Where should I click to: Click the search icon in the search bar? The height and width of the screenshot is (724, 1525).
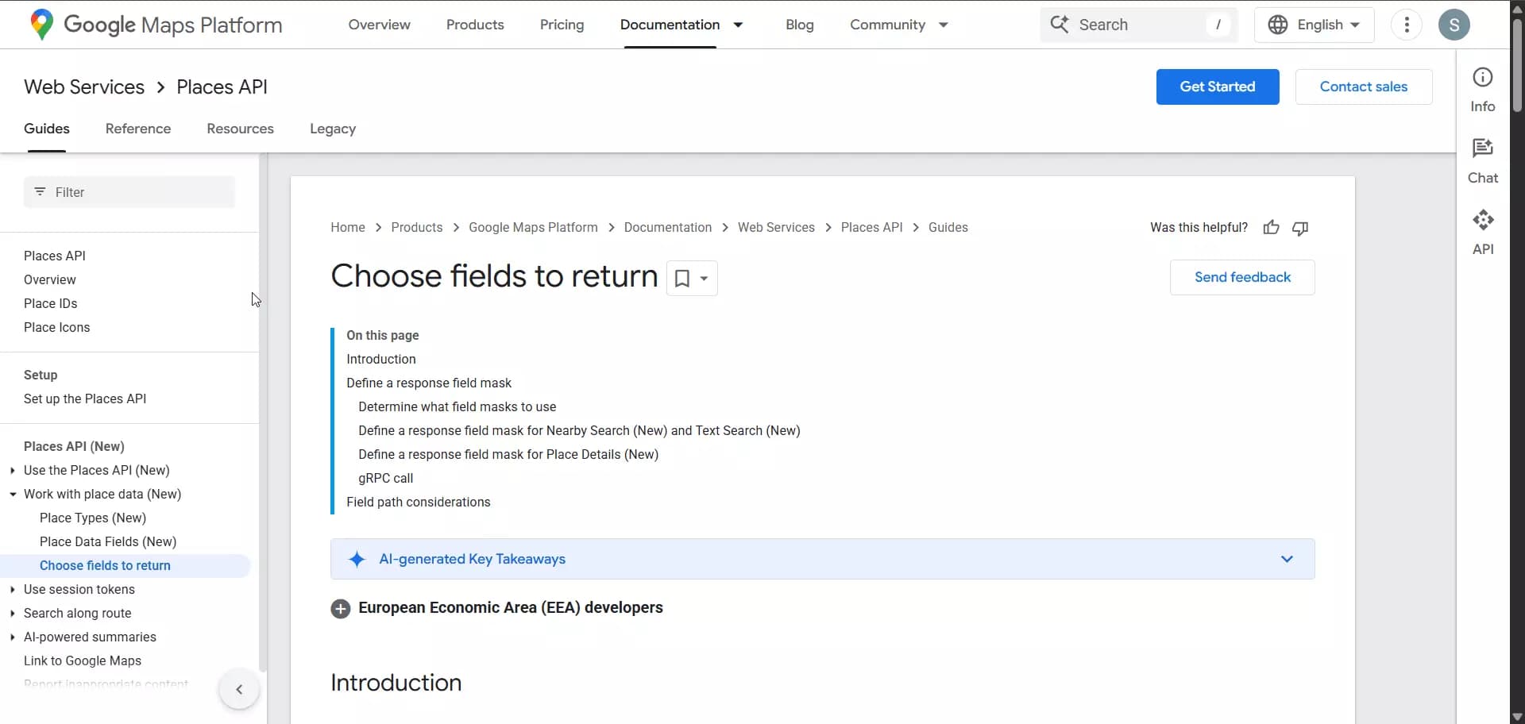click(1060, 24)
